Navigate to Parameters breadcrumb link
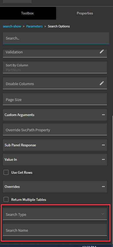The image size is (113, 247). 35,26
